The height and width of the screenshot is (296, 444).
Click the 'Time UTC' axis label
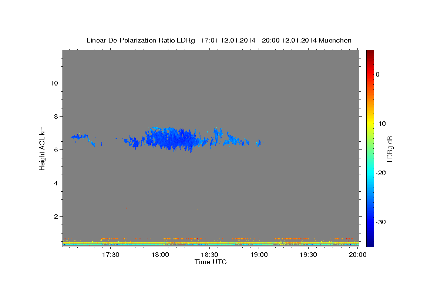(x=211, y=262)
